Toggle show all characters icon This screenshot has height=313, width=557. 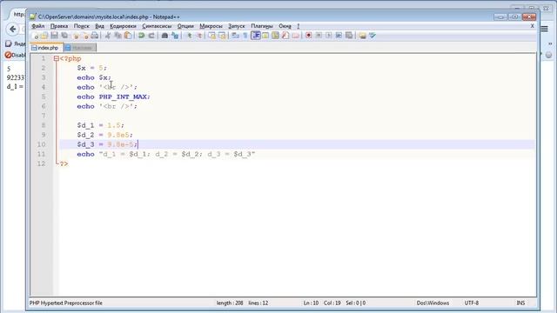245,36
